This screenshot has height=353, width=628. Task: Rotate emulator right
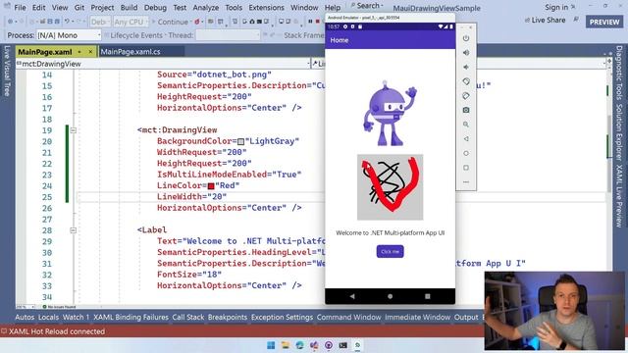point(466,96)
